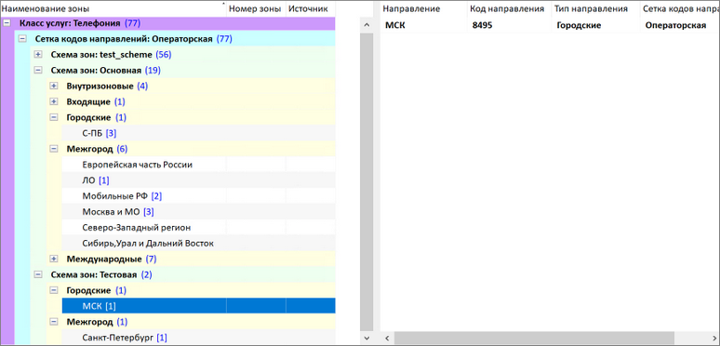Click the Городские direction type cell
The image size is (720, 346).
click(x=594, y=25)
